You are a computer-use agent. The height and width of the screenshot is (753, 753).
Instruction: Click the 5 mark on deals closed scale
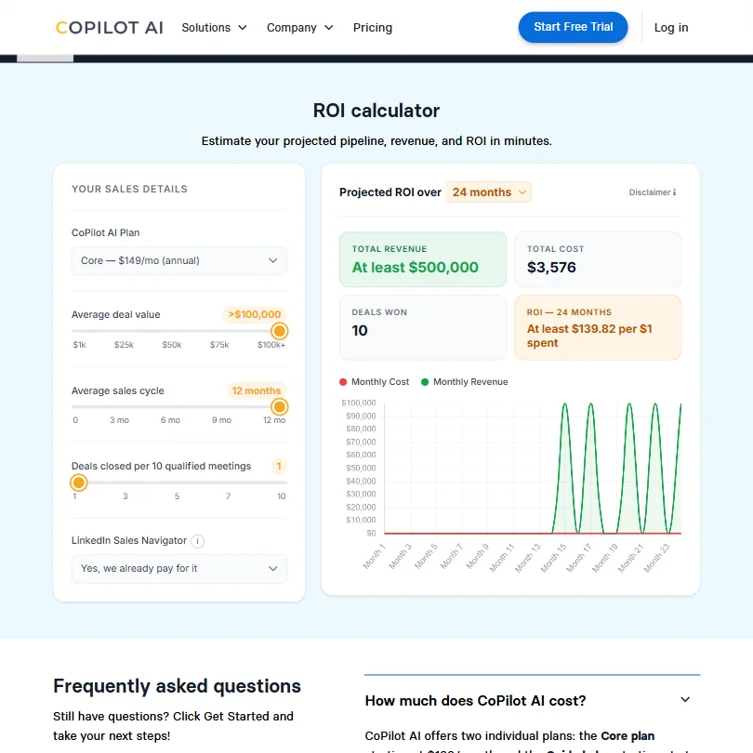(178, 496)
